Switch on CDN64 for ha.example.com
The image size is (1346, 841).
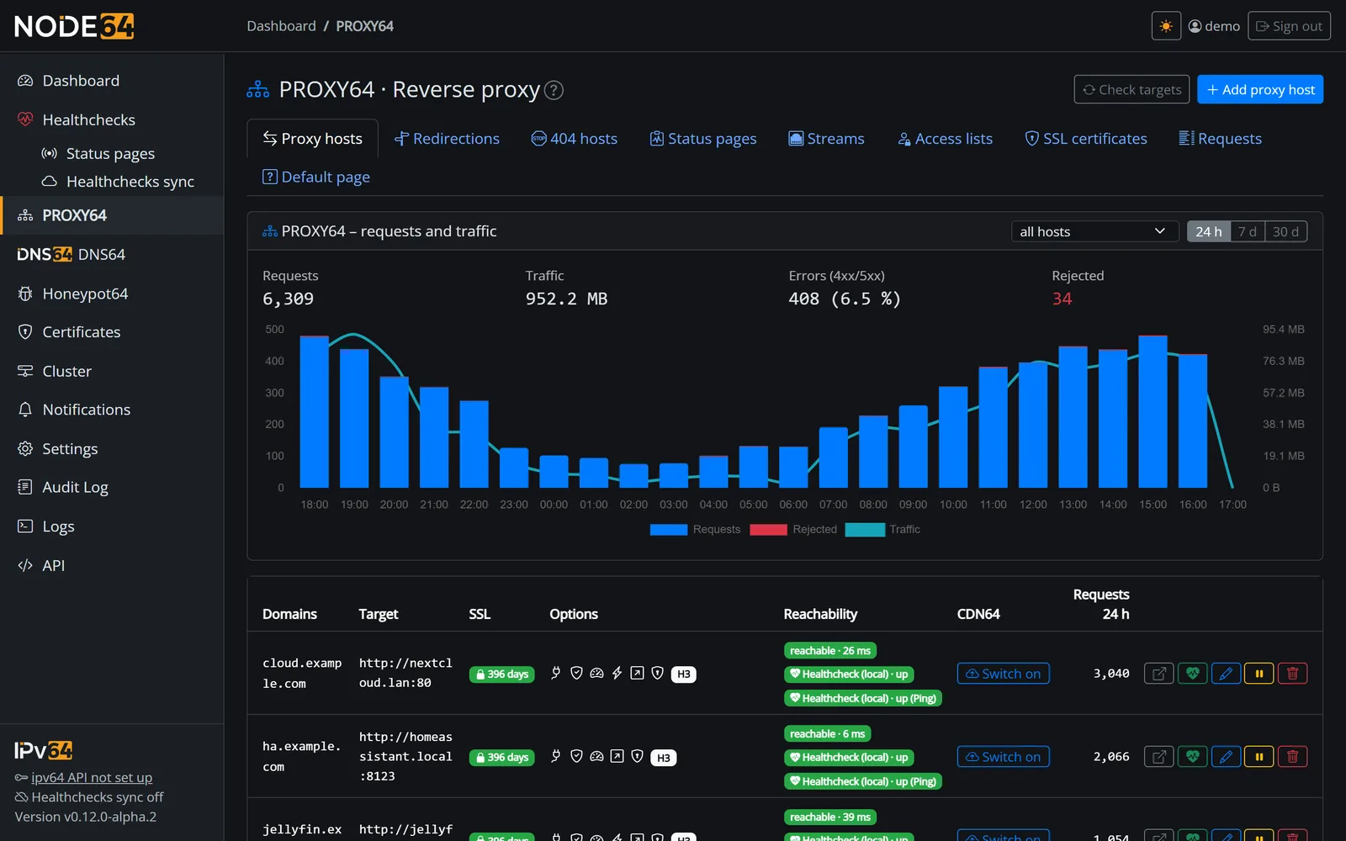[1004, 757]
